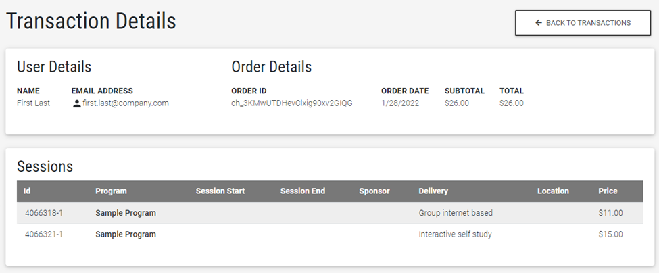The height and width of the screenshot is (273, 659).
Task: Click the $11.00 price cell
Action: [610, 213]
